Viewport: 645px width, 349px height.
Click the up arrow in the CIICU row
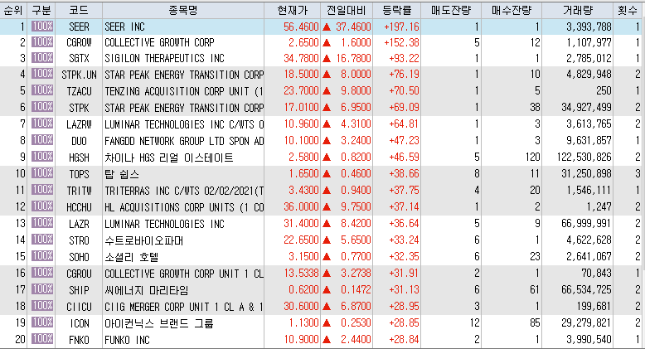pos(327,307)
